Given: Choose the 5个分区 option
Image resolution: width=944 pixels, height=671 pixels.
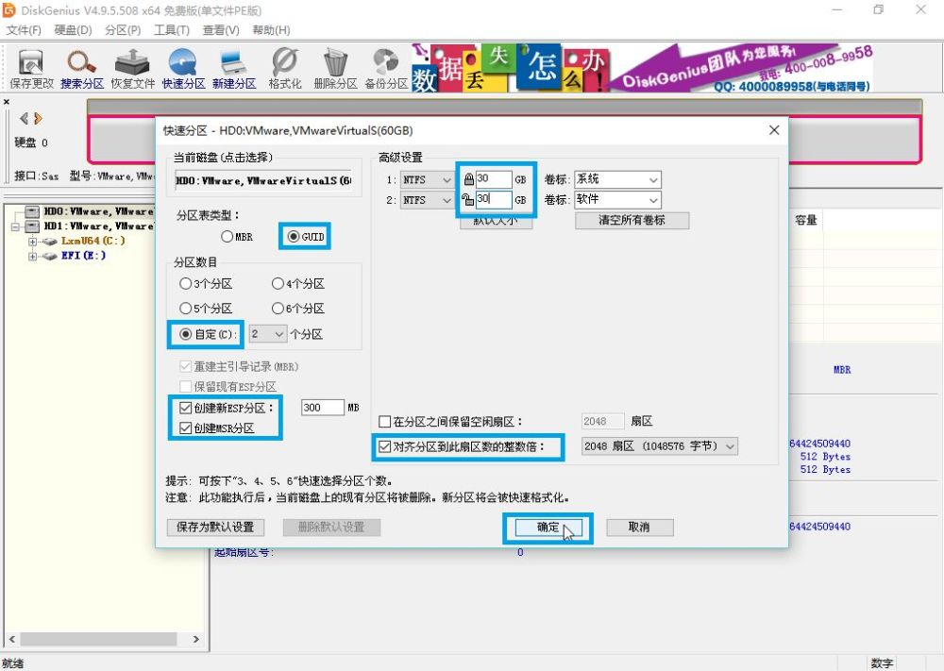Looking at the screenshot, I should 206,308.
